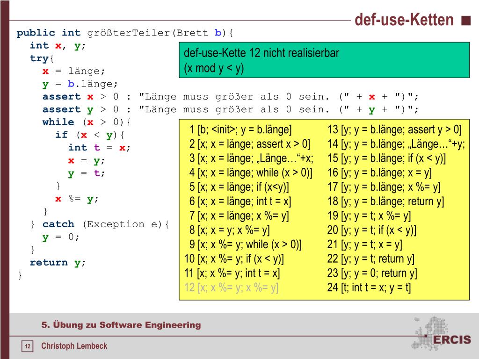Click the ERCIS logo

442,334
